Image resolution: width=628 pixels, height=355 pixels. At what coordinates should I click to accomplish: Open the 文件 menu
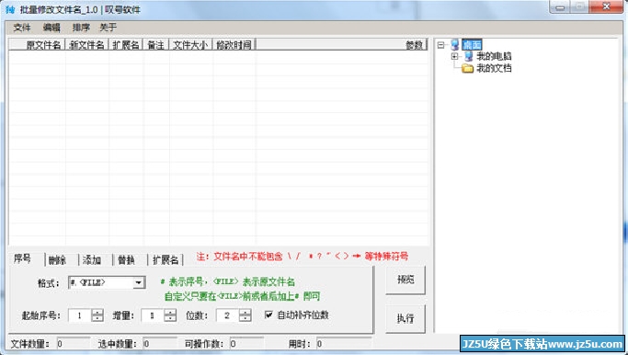(x=22, y=28)
